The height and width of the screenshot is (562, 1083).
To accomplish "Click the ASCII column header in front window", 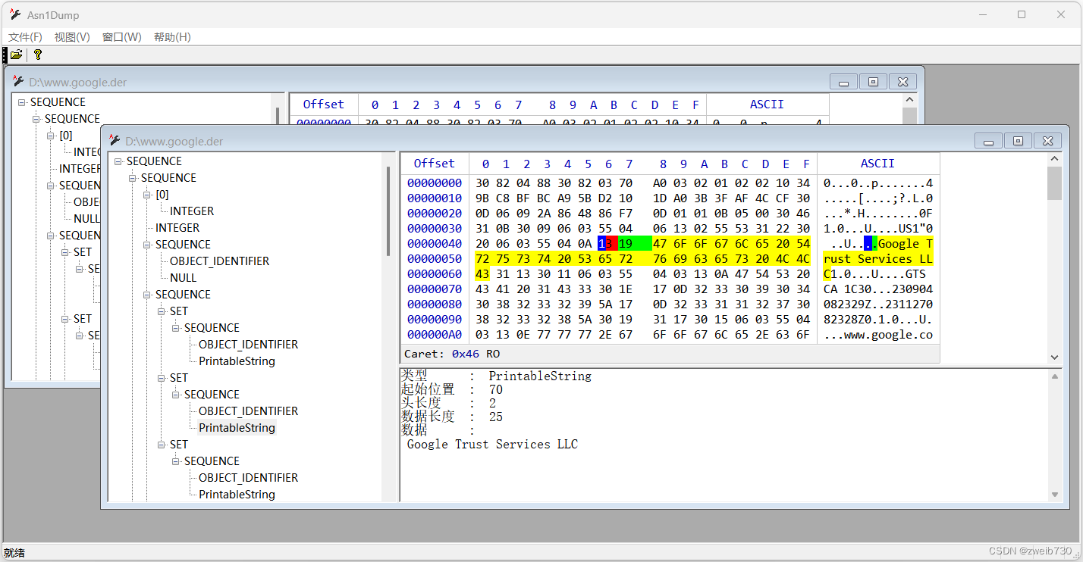I will 878,164.
